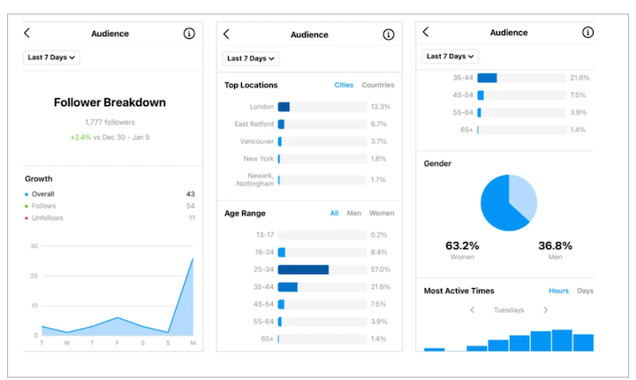Open info icon on Top Locations screen
This screenshot has height=380, width=636.
click(x=389, y=34)
